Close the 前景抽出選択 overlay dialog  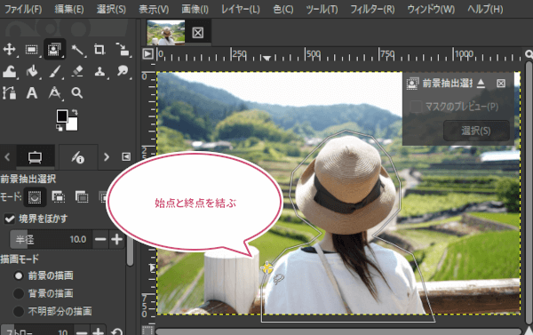point(501,84)
